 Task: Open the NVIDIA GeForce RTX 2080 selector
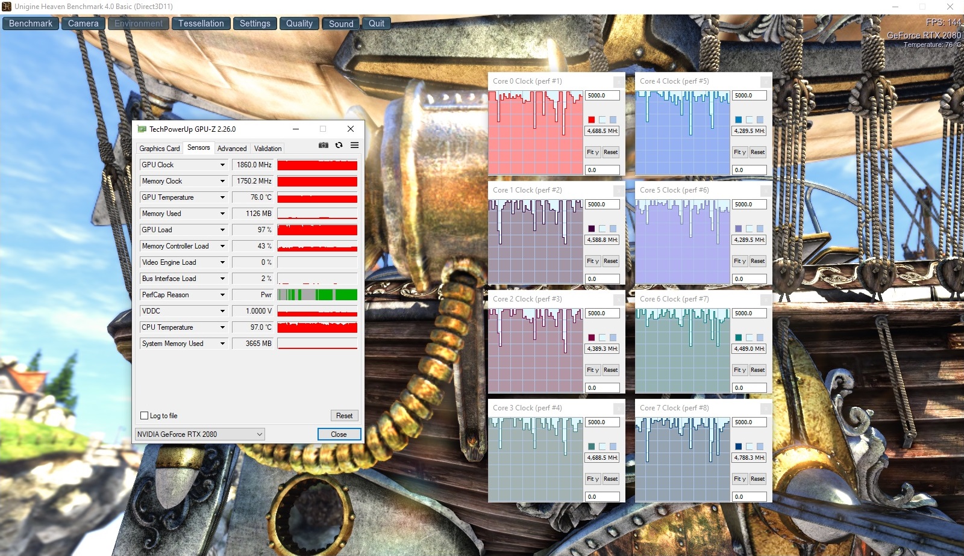click(199, 434)
